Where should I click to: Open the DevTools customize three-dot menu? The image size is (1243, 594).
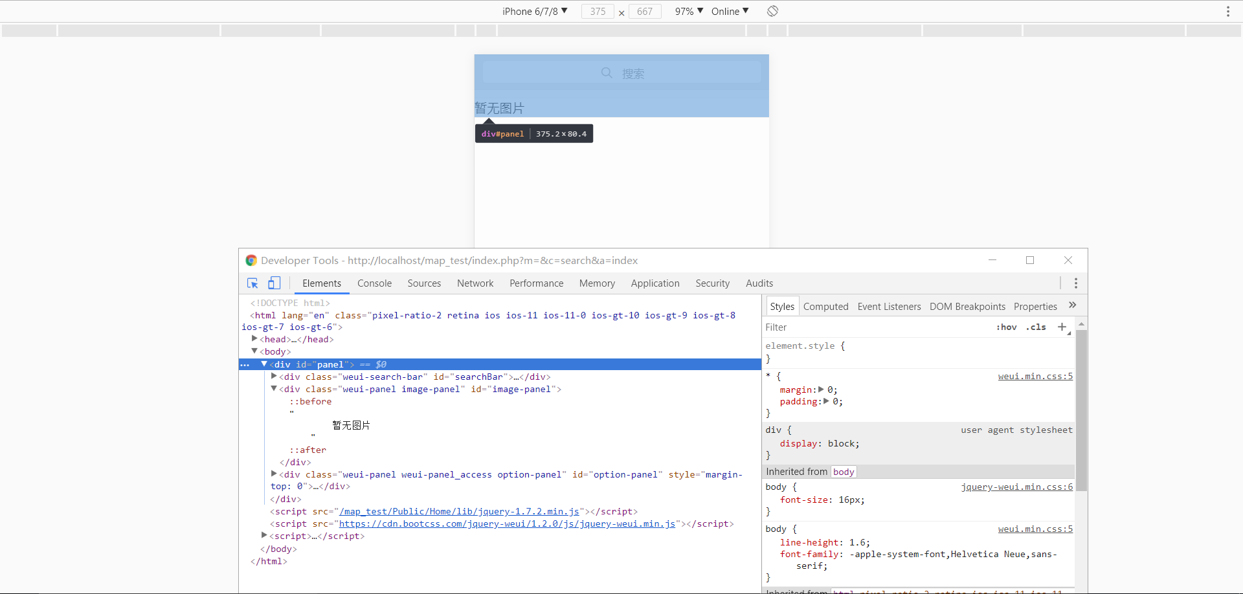tap(1076, 283)
